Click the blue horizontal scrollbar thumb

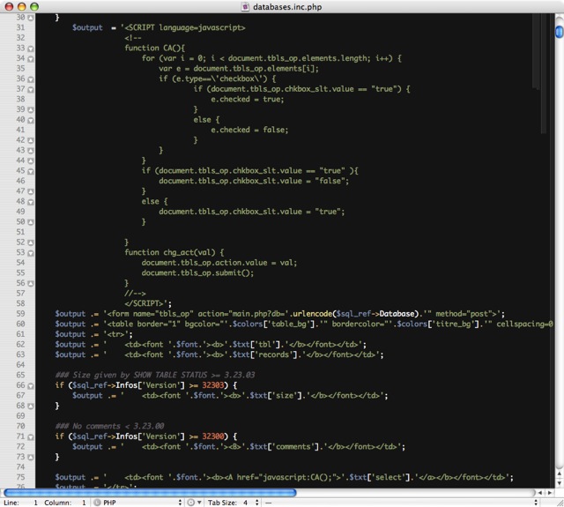pyautogui.click(x=150, y=492)
